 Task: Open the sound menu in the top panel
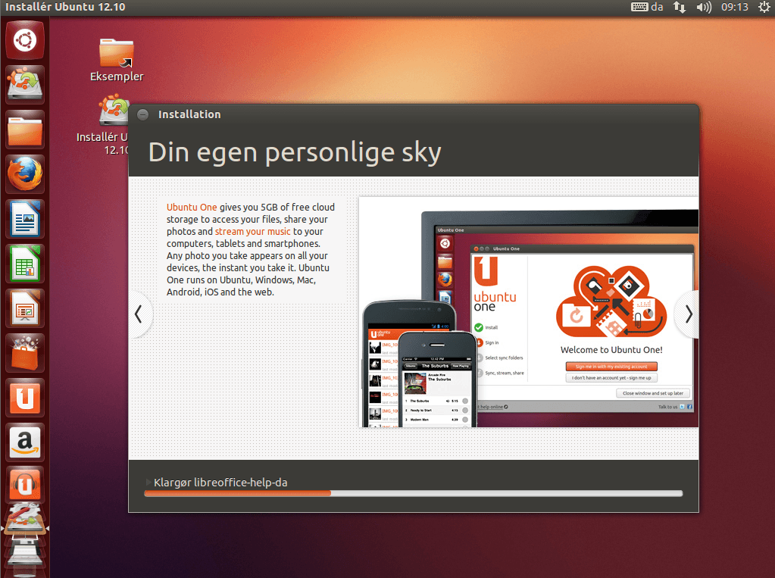pyautogui.click(x=706, y=7)
